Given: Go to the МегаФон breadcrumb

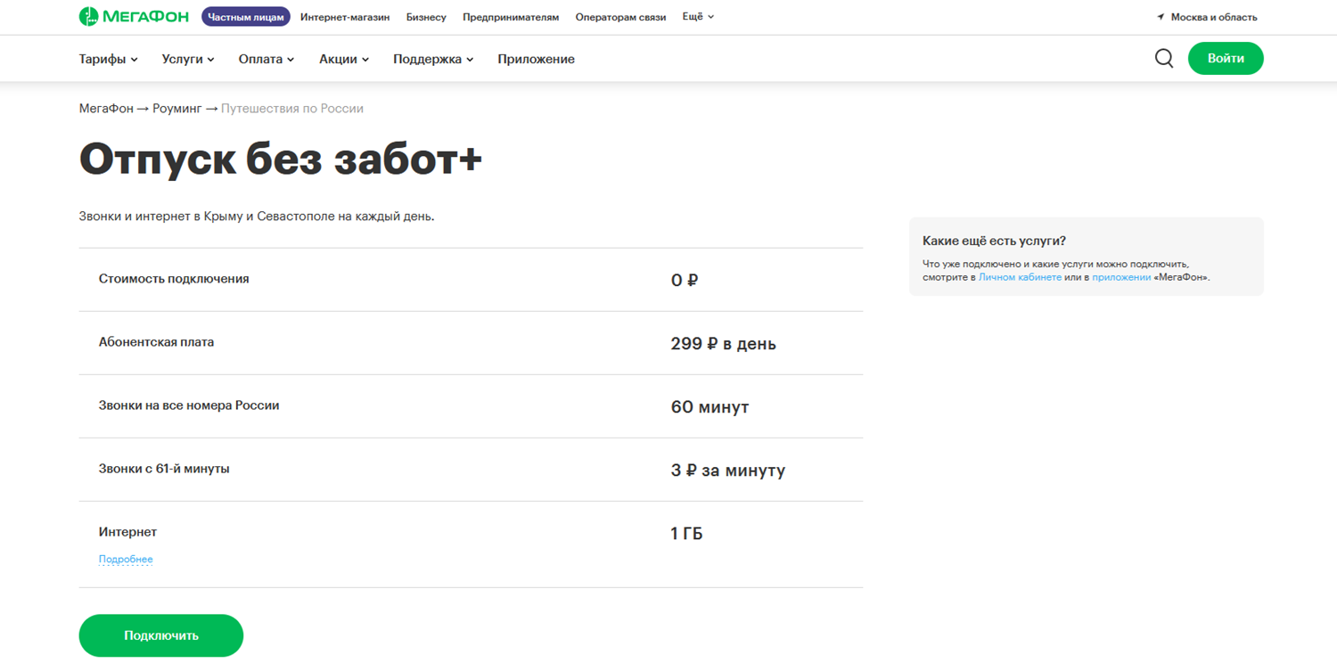Looking at the screenshot, I should (x=105, y=109).
